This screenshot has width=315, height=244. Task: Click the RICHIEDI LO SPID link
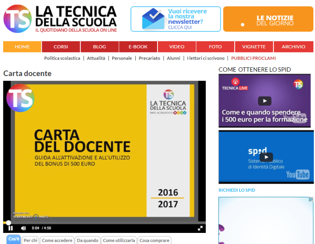(x=237, y=190)
